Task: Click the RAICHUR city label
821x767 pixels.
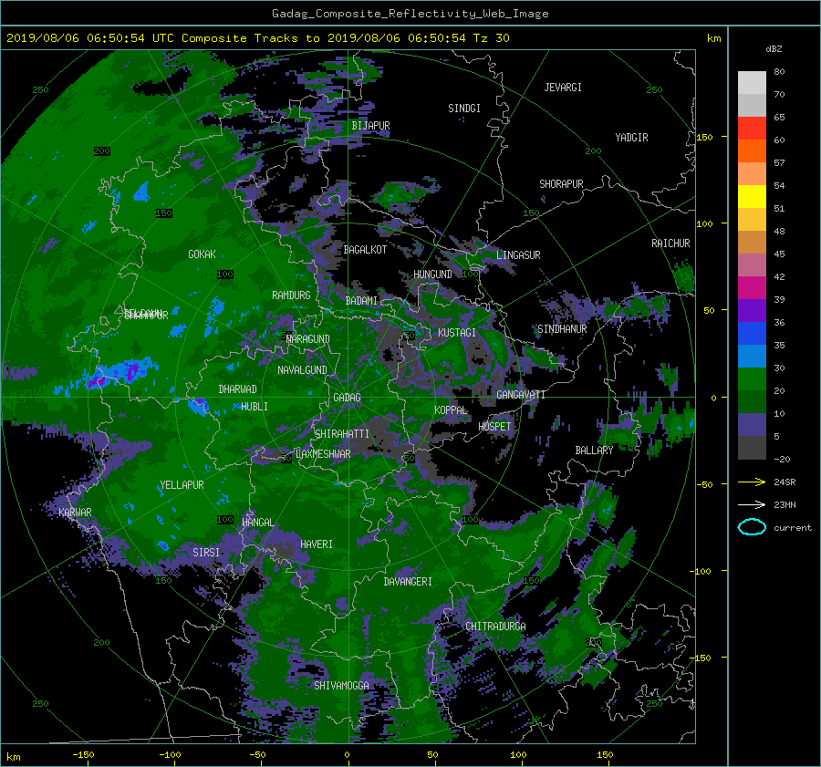Action: click(670, 244)
